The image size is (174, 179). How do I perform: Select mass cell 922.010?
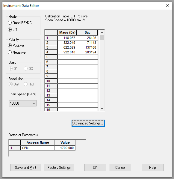(67, 52)
